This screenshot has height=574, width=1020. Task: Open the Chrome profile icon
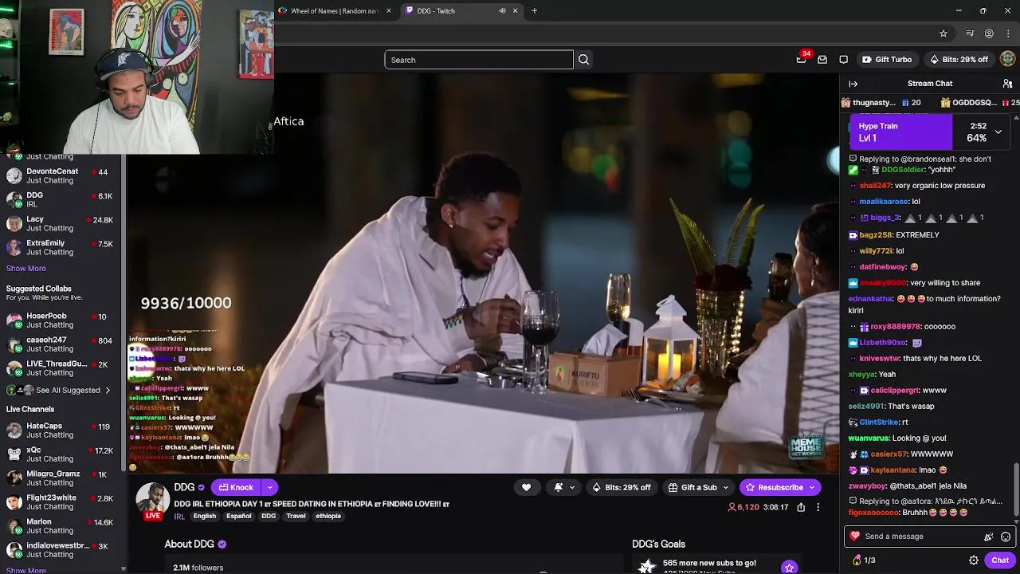989,33
